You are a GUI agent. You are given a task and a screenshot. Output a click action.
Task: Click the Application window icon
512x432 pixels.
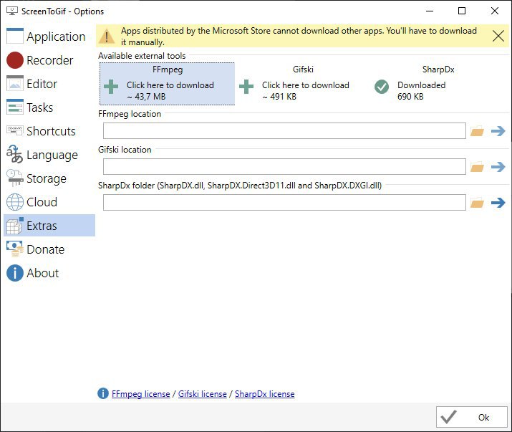pyautogui.click(x=15, y=36)
